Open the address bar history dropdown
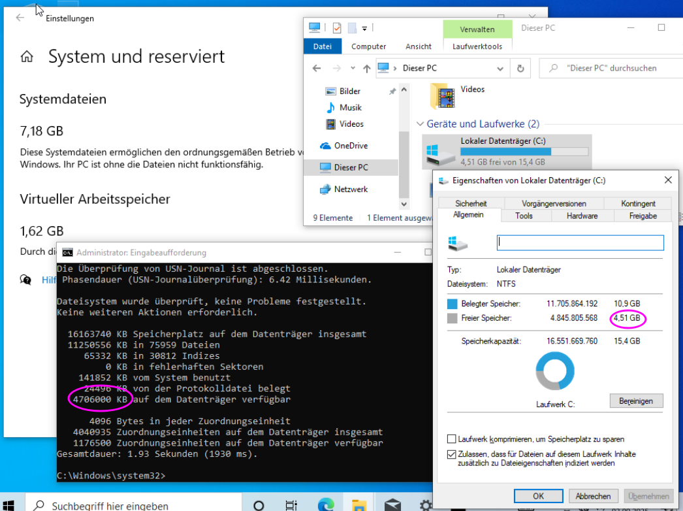The width and height of the screenshot is (683, 511). tap(501, 68)
